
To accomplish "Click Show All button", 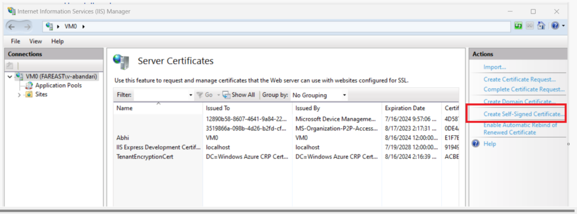I will click(x=239, y=95).
